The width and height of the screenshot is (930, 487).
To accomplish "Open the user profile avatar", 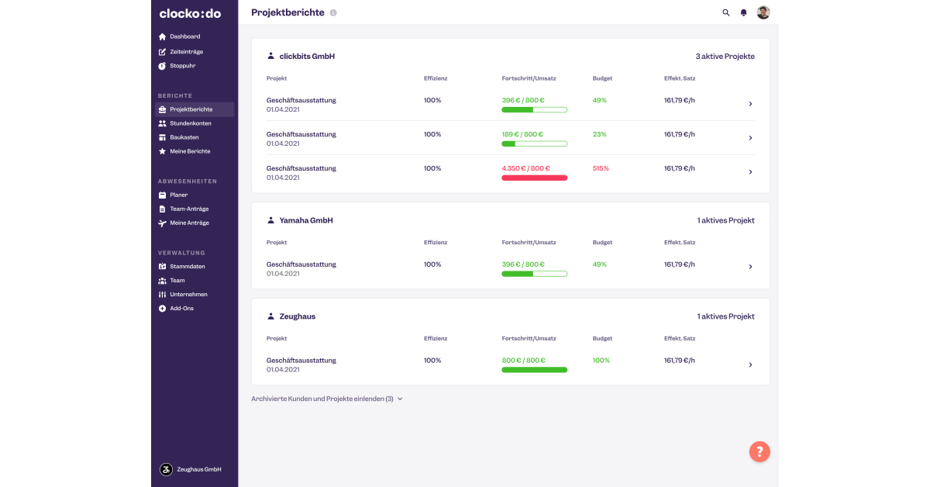I will pos(763,12).
